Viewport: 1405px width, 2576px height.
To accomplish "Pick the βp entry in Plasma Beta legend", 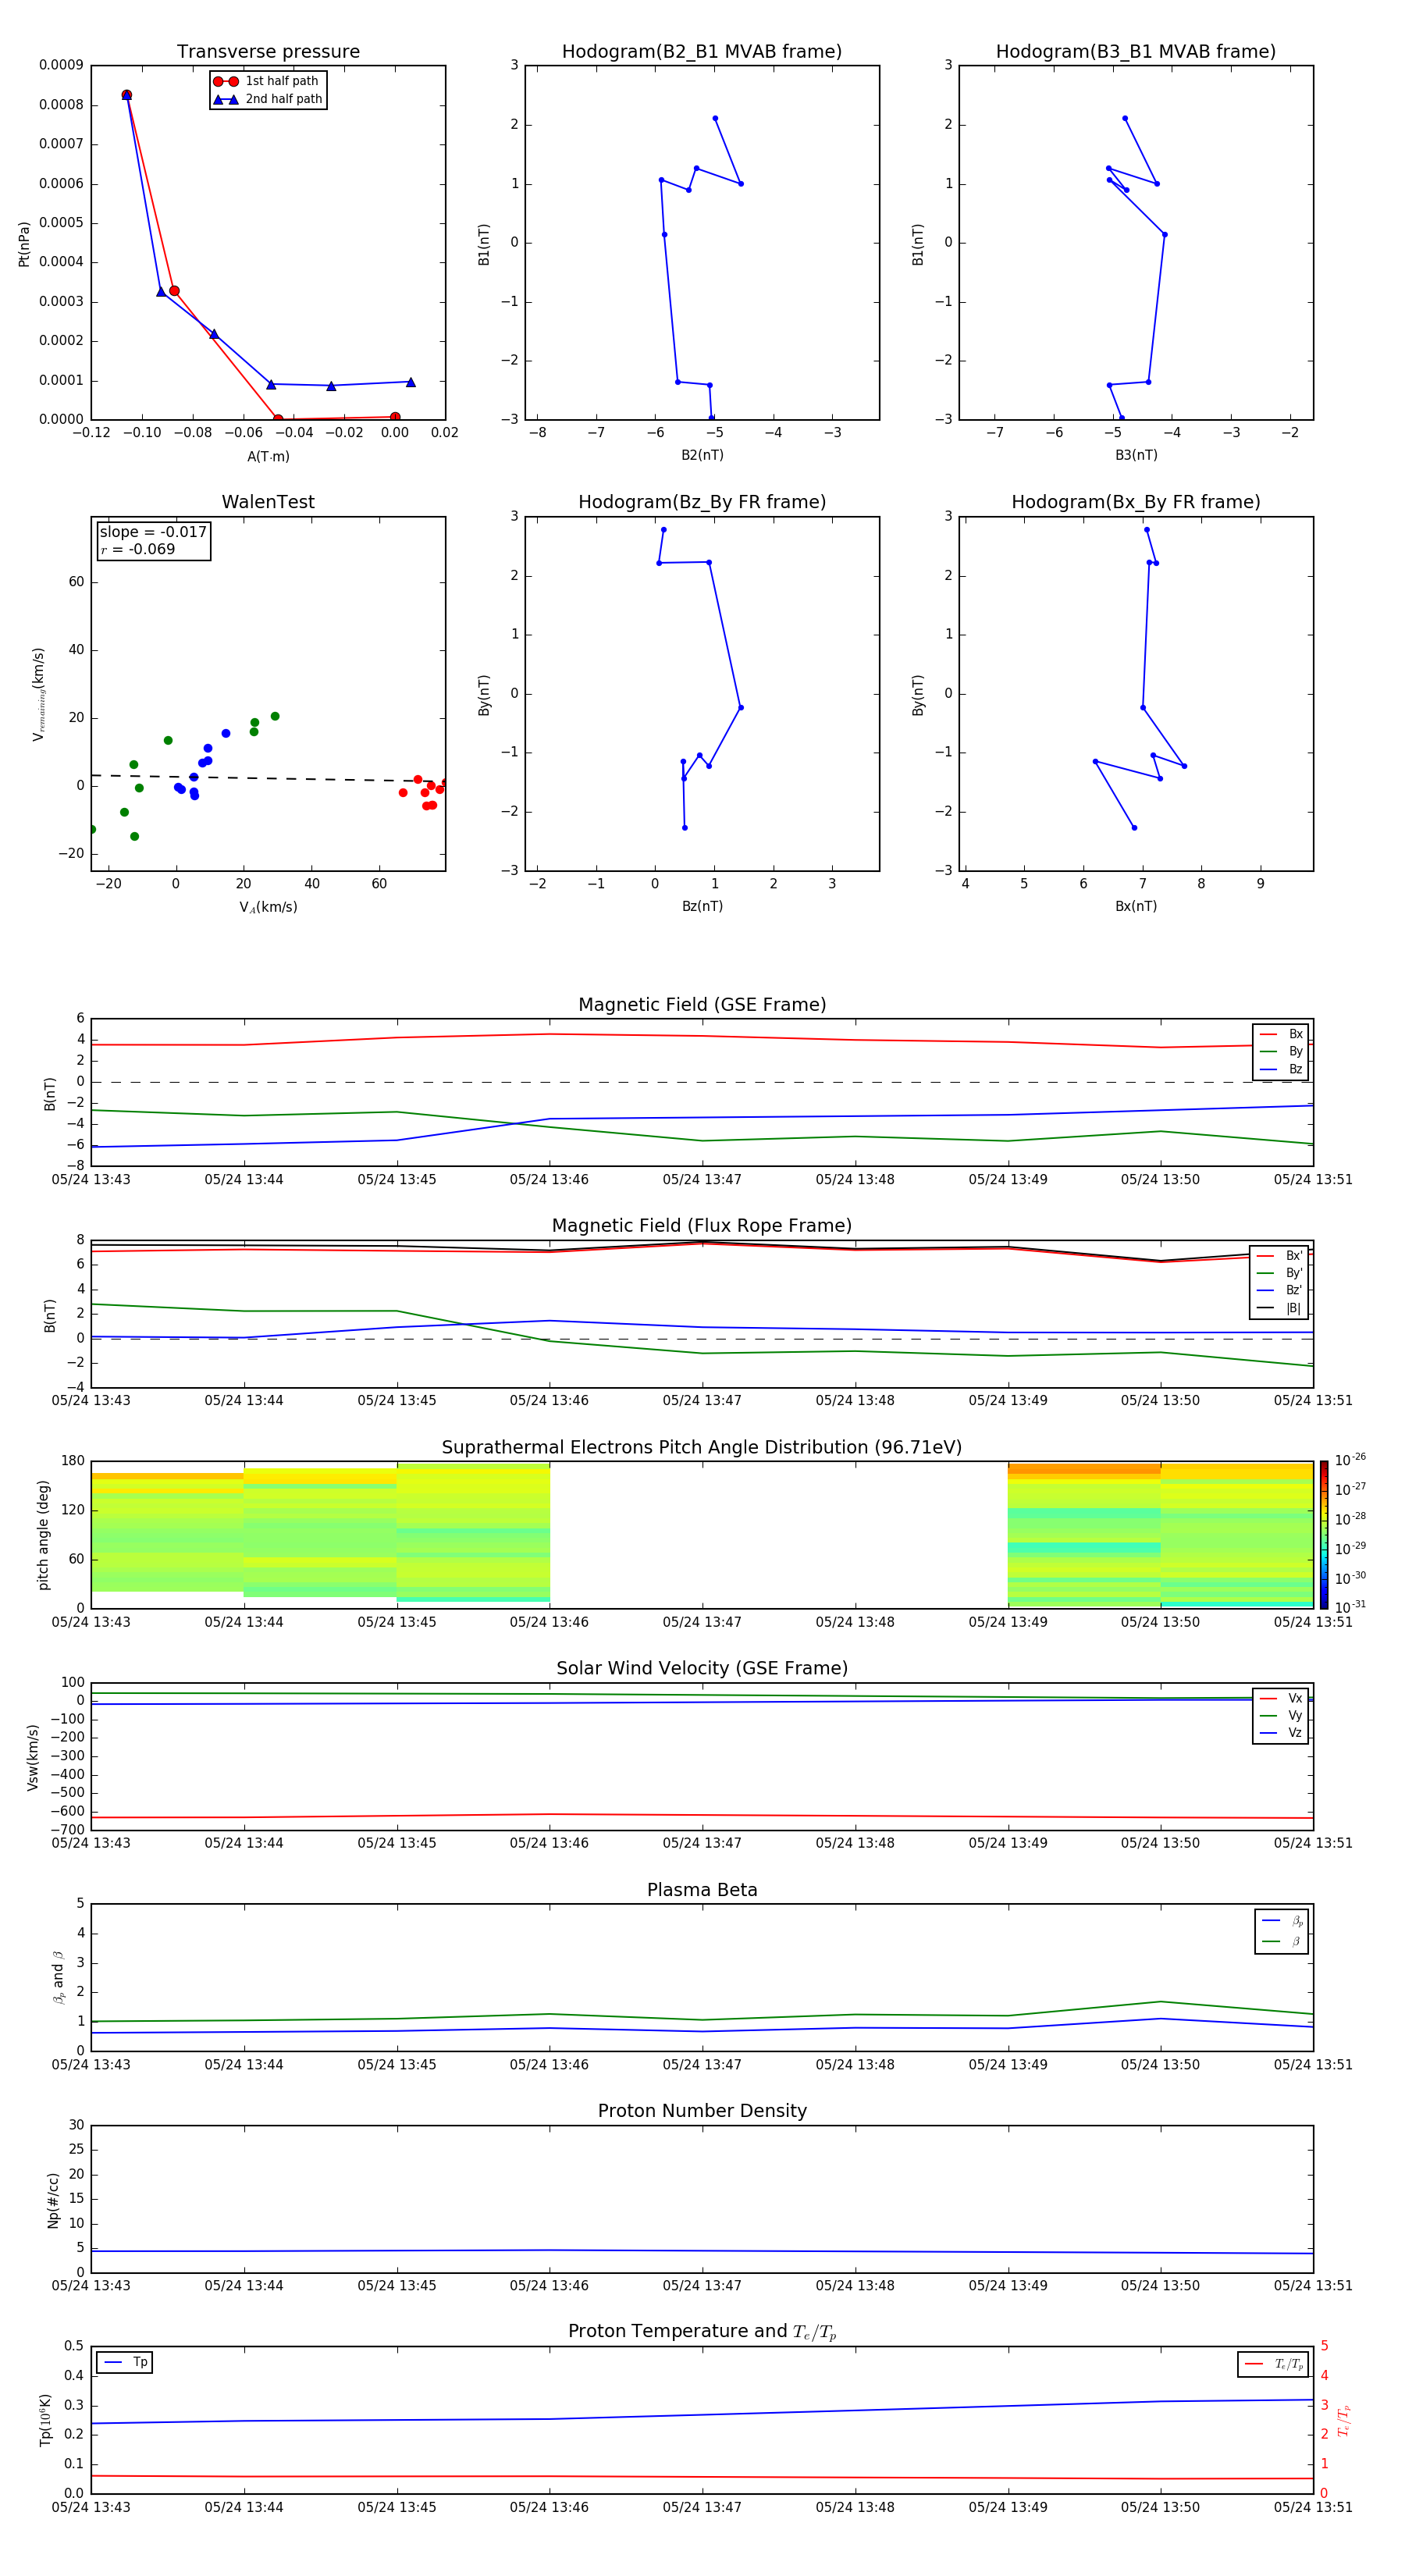I will pyautogui.click(x=1282, y=1920).
